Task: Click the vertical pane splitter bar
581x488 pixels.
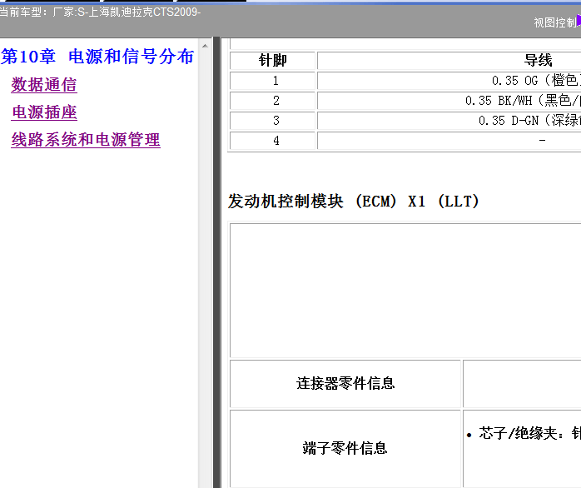Action: [x=216, y=262]
